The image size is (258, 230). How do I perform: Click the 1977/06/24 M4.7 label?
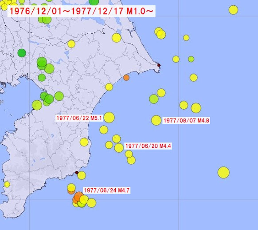click(107, 190)
